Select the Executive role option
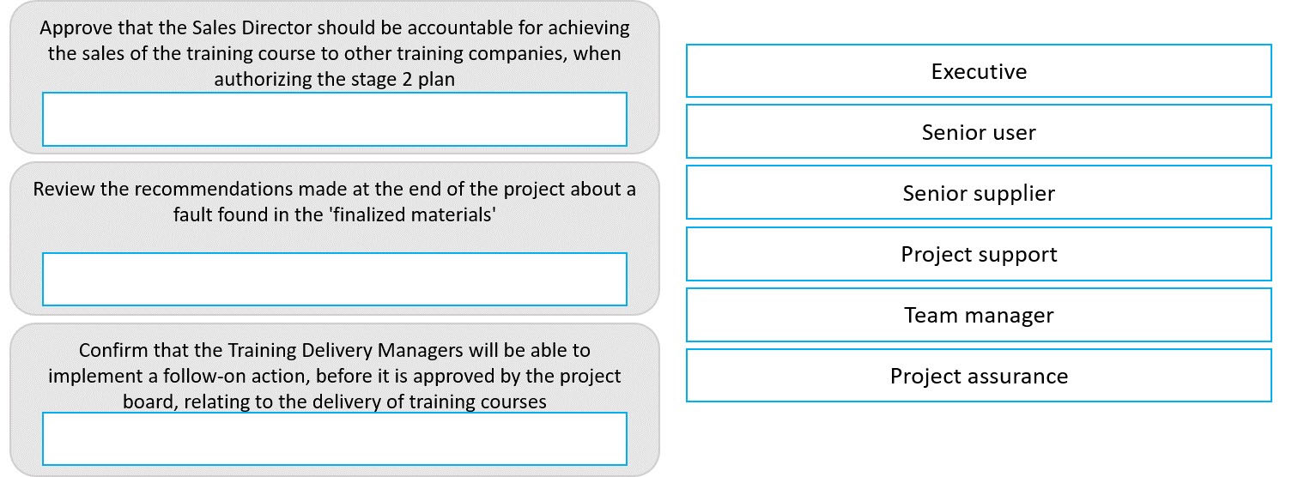1292x477 pixels. click(979, 71)
